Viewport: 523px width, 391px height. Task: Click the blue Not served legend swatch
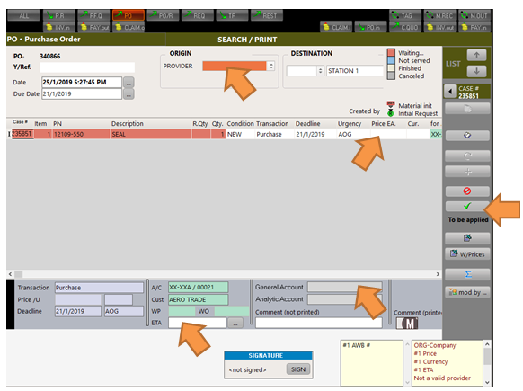(x=391, y=60)
